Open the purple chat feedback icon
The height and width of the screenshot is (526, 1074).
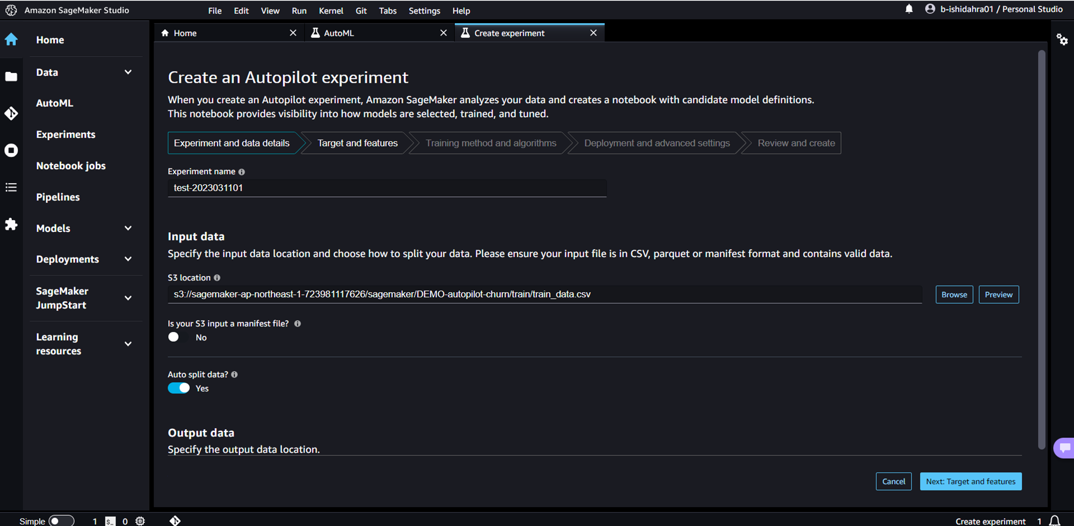coord(1064,448)
